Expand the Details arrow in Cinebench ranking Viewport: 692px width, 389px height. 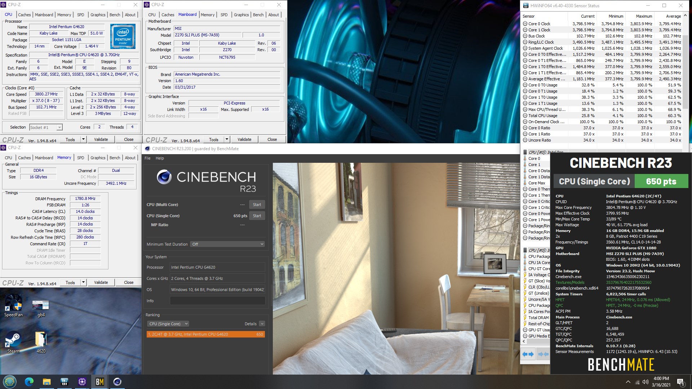click(x=262, y=324)
